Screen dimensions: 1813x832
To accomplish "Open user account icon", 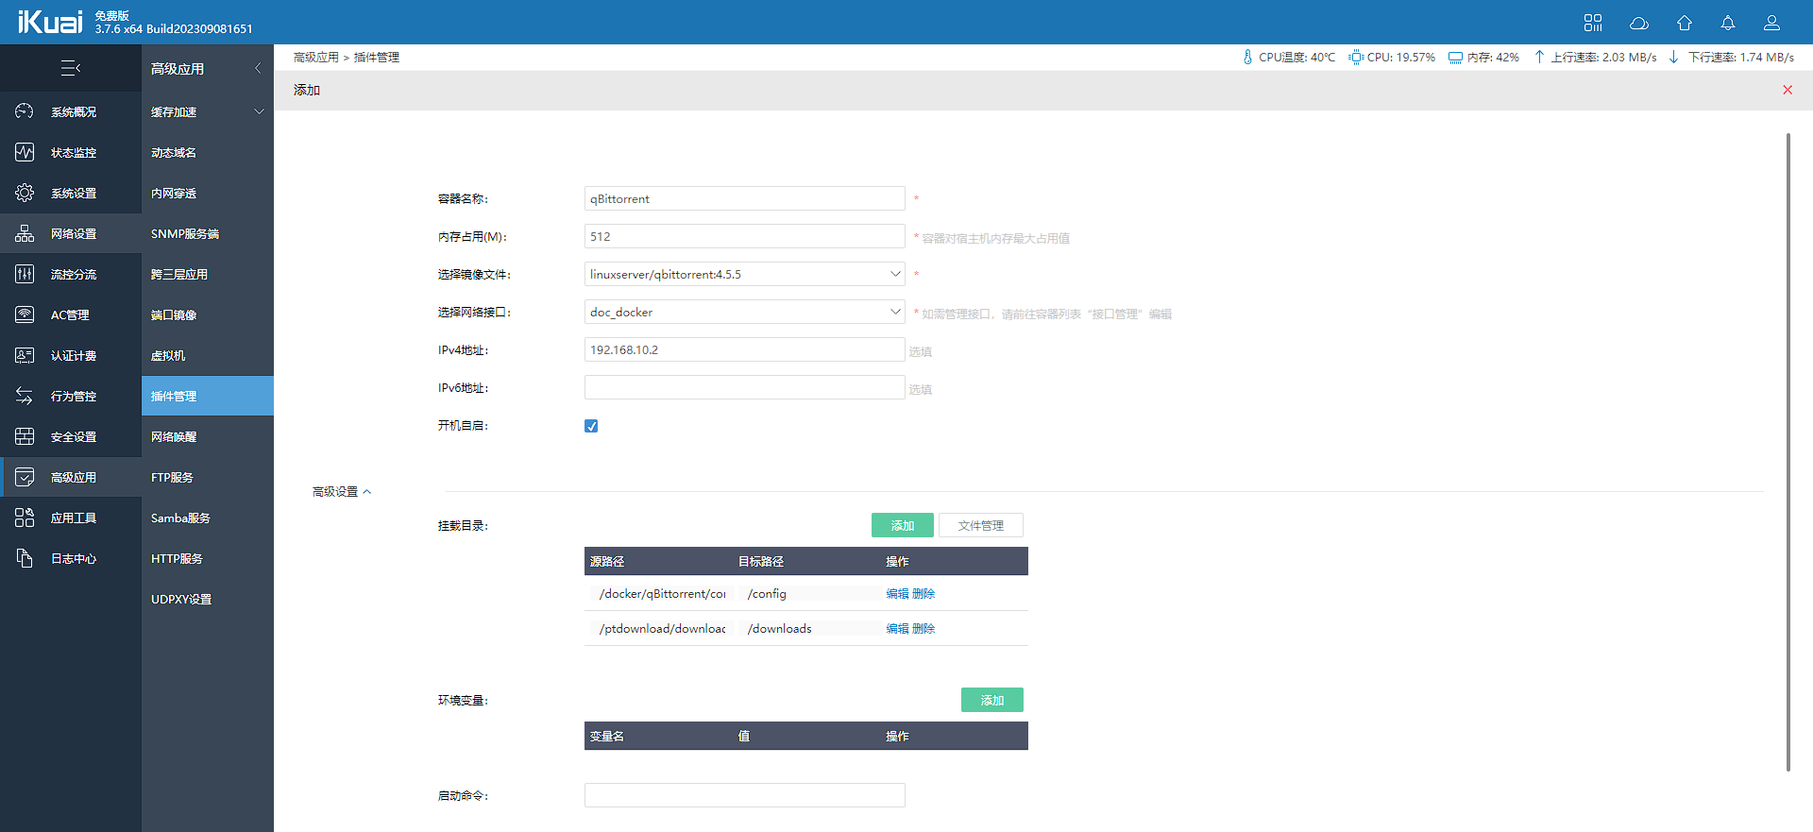I will coord(1772,23).
